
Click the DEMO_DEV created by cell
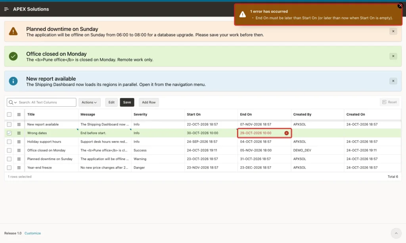click(x=318, y=150)
